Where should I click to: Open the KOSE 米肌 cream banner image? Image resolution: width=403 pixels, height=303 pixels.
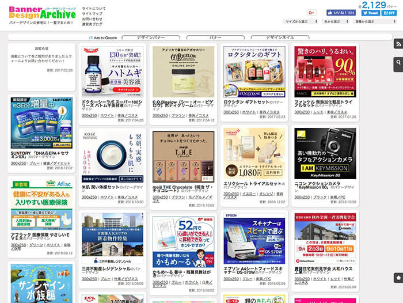pyautogui.click(x=113, y=157)
